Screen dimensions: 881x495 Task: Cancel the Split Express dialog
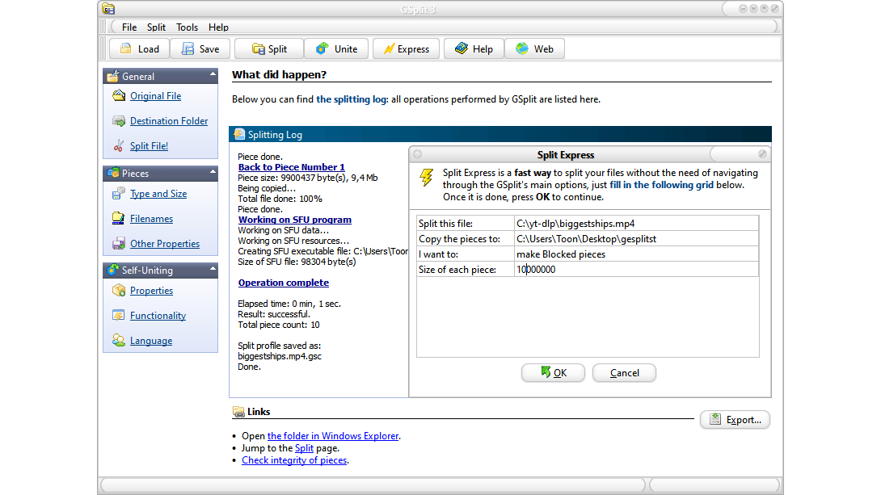click(x=624, y=372)
